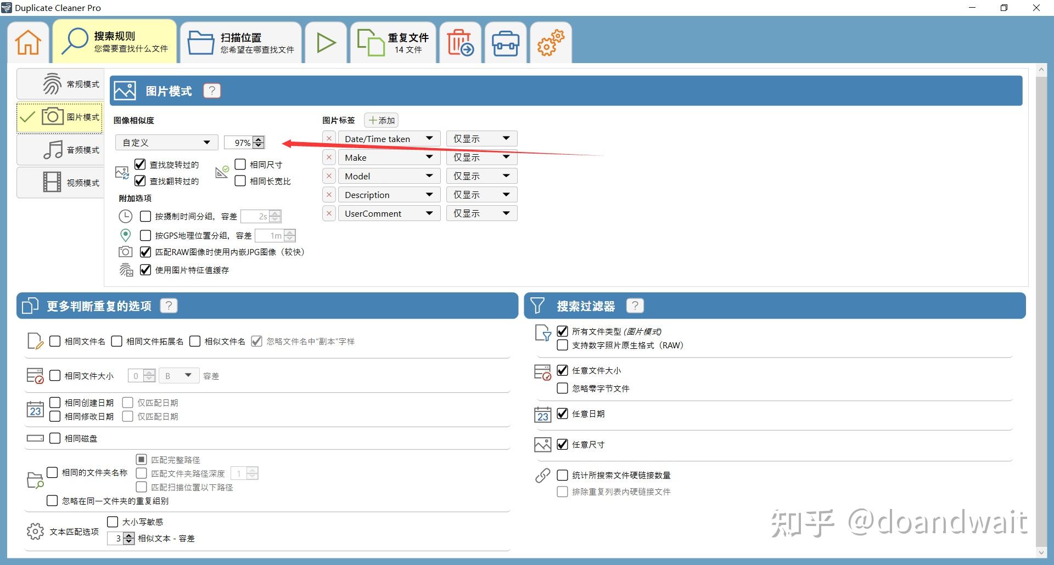Enable 按GPS地理位置分组 checkbox
Image resolution: width=1054 pixels, height=565 pixels.
coord(145,235)
